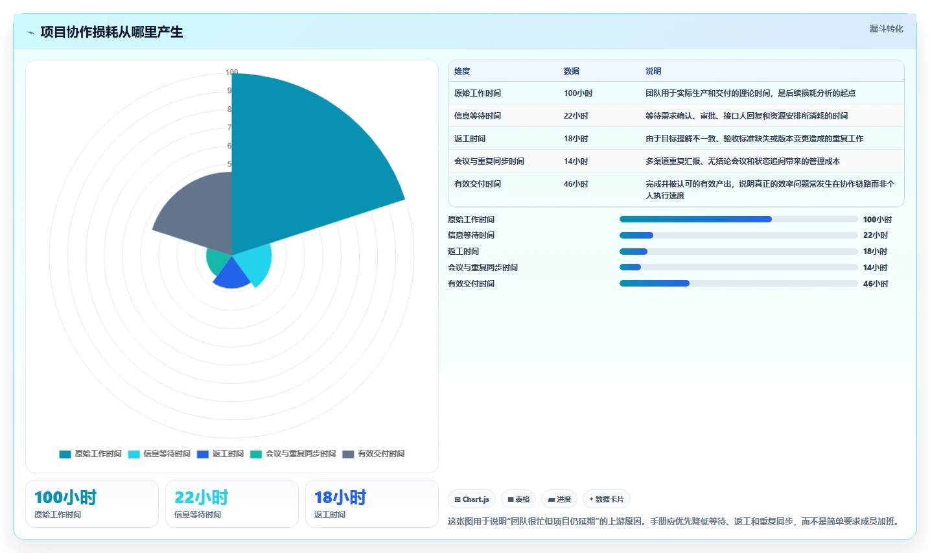Open the 18小时 返工时间 stat card
The image size is (930, 553).
tap(372, 504)
